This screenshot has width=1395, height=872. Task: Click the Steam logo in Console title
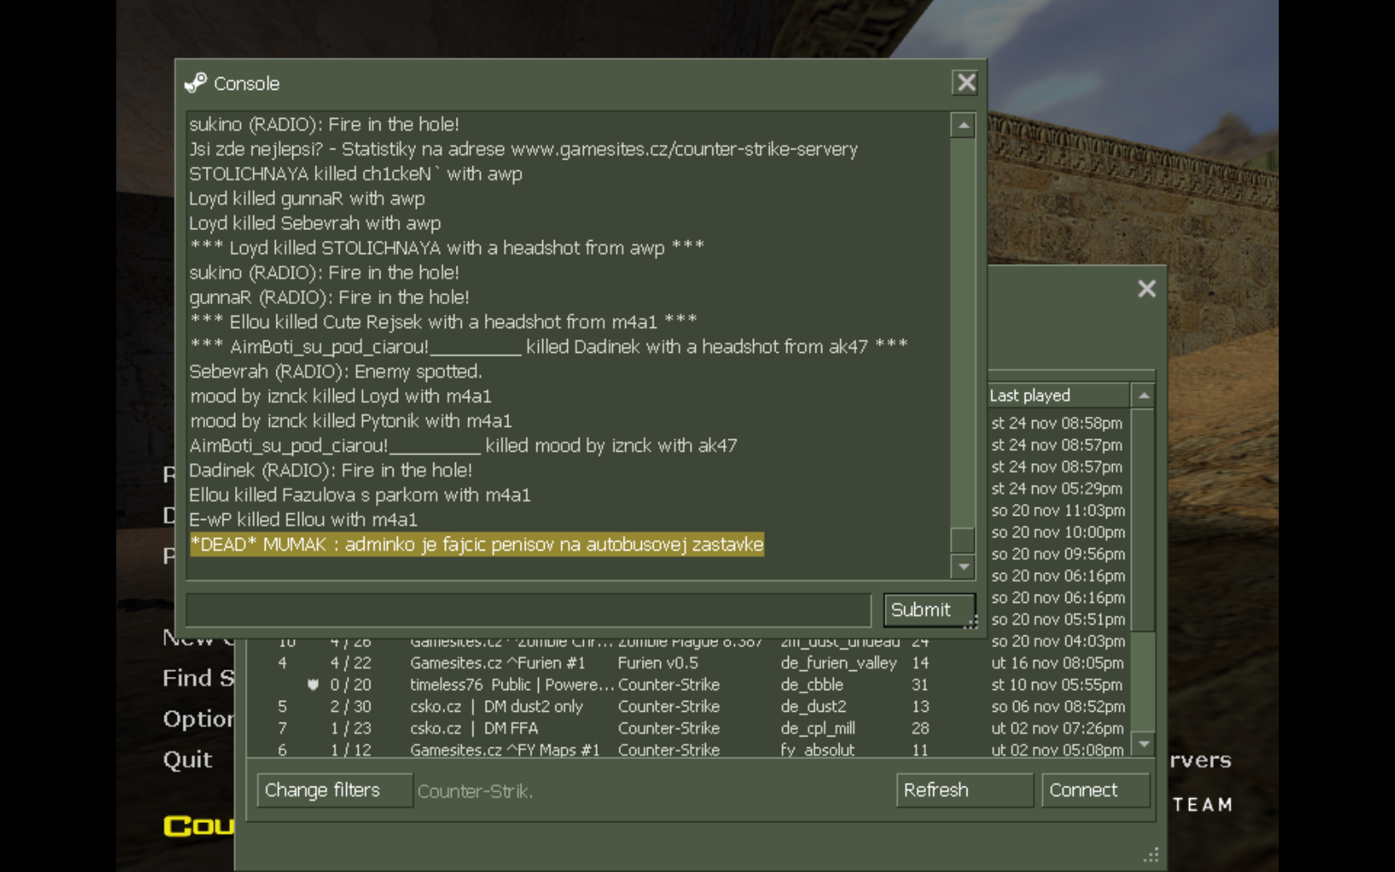click(196, 83)
